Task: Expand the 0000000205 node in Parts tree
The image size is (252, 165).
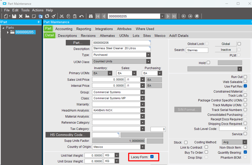Action: pos(8,32)
